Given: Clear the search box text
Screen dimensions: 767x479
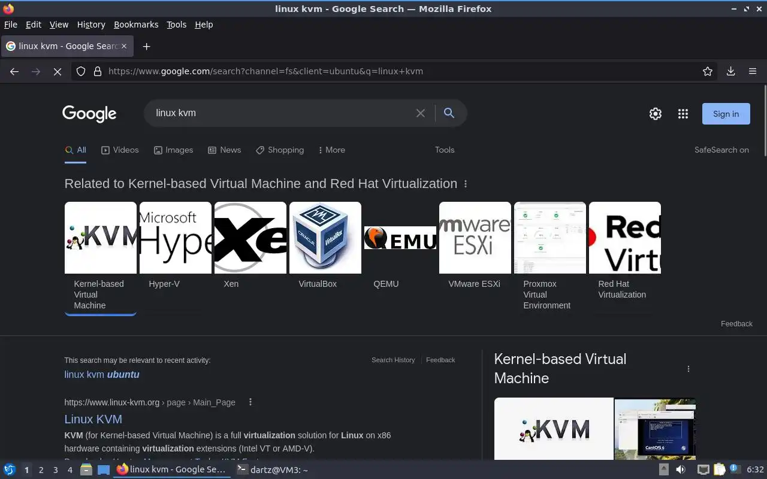Looking at the screenshot, I should 421,113.
